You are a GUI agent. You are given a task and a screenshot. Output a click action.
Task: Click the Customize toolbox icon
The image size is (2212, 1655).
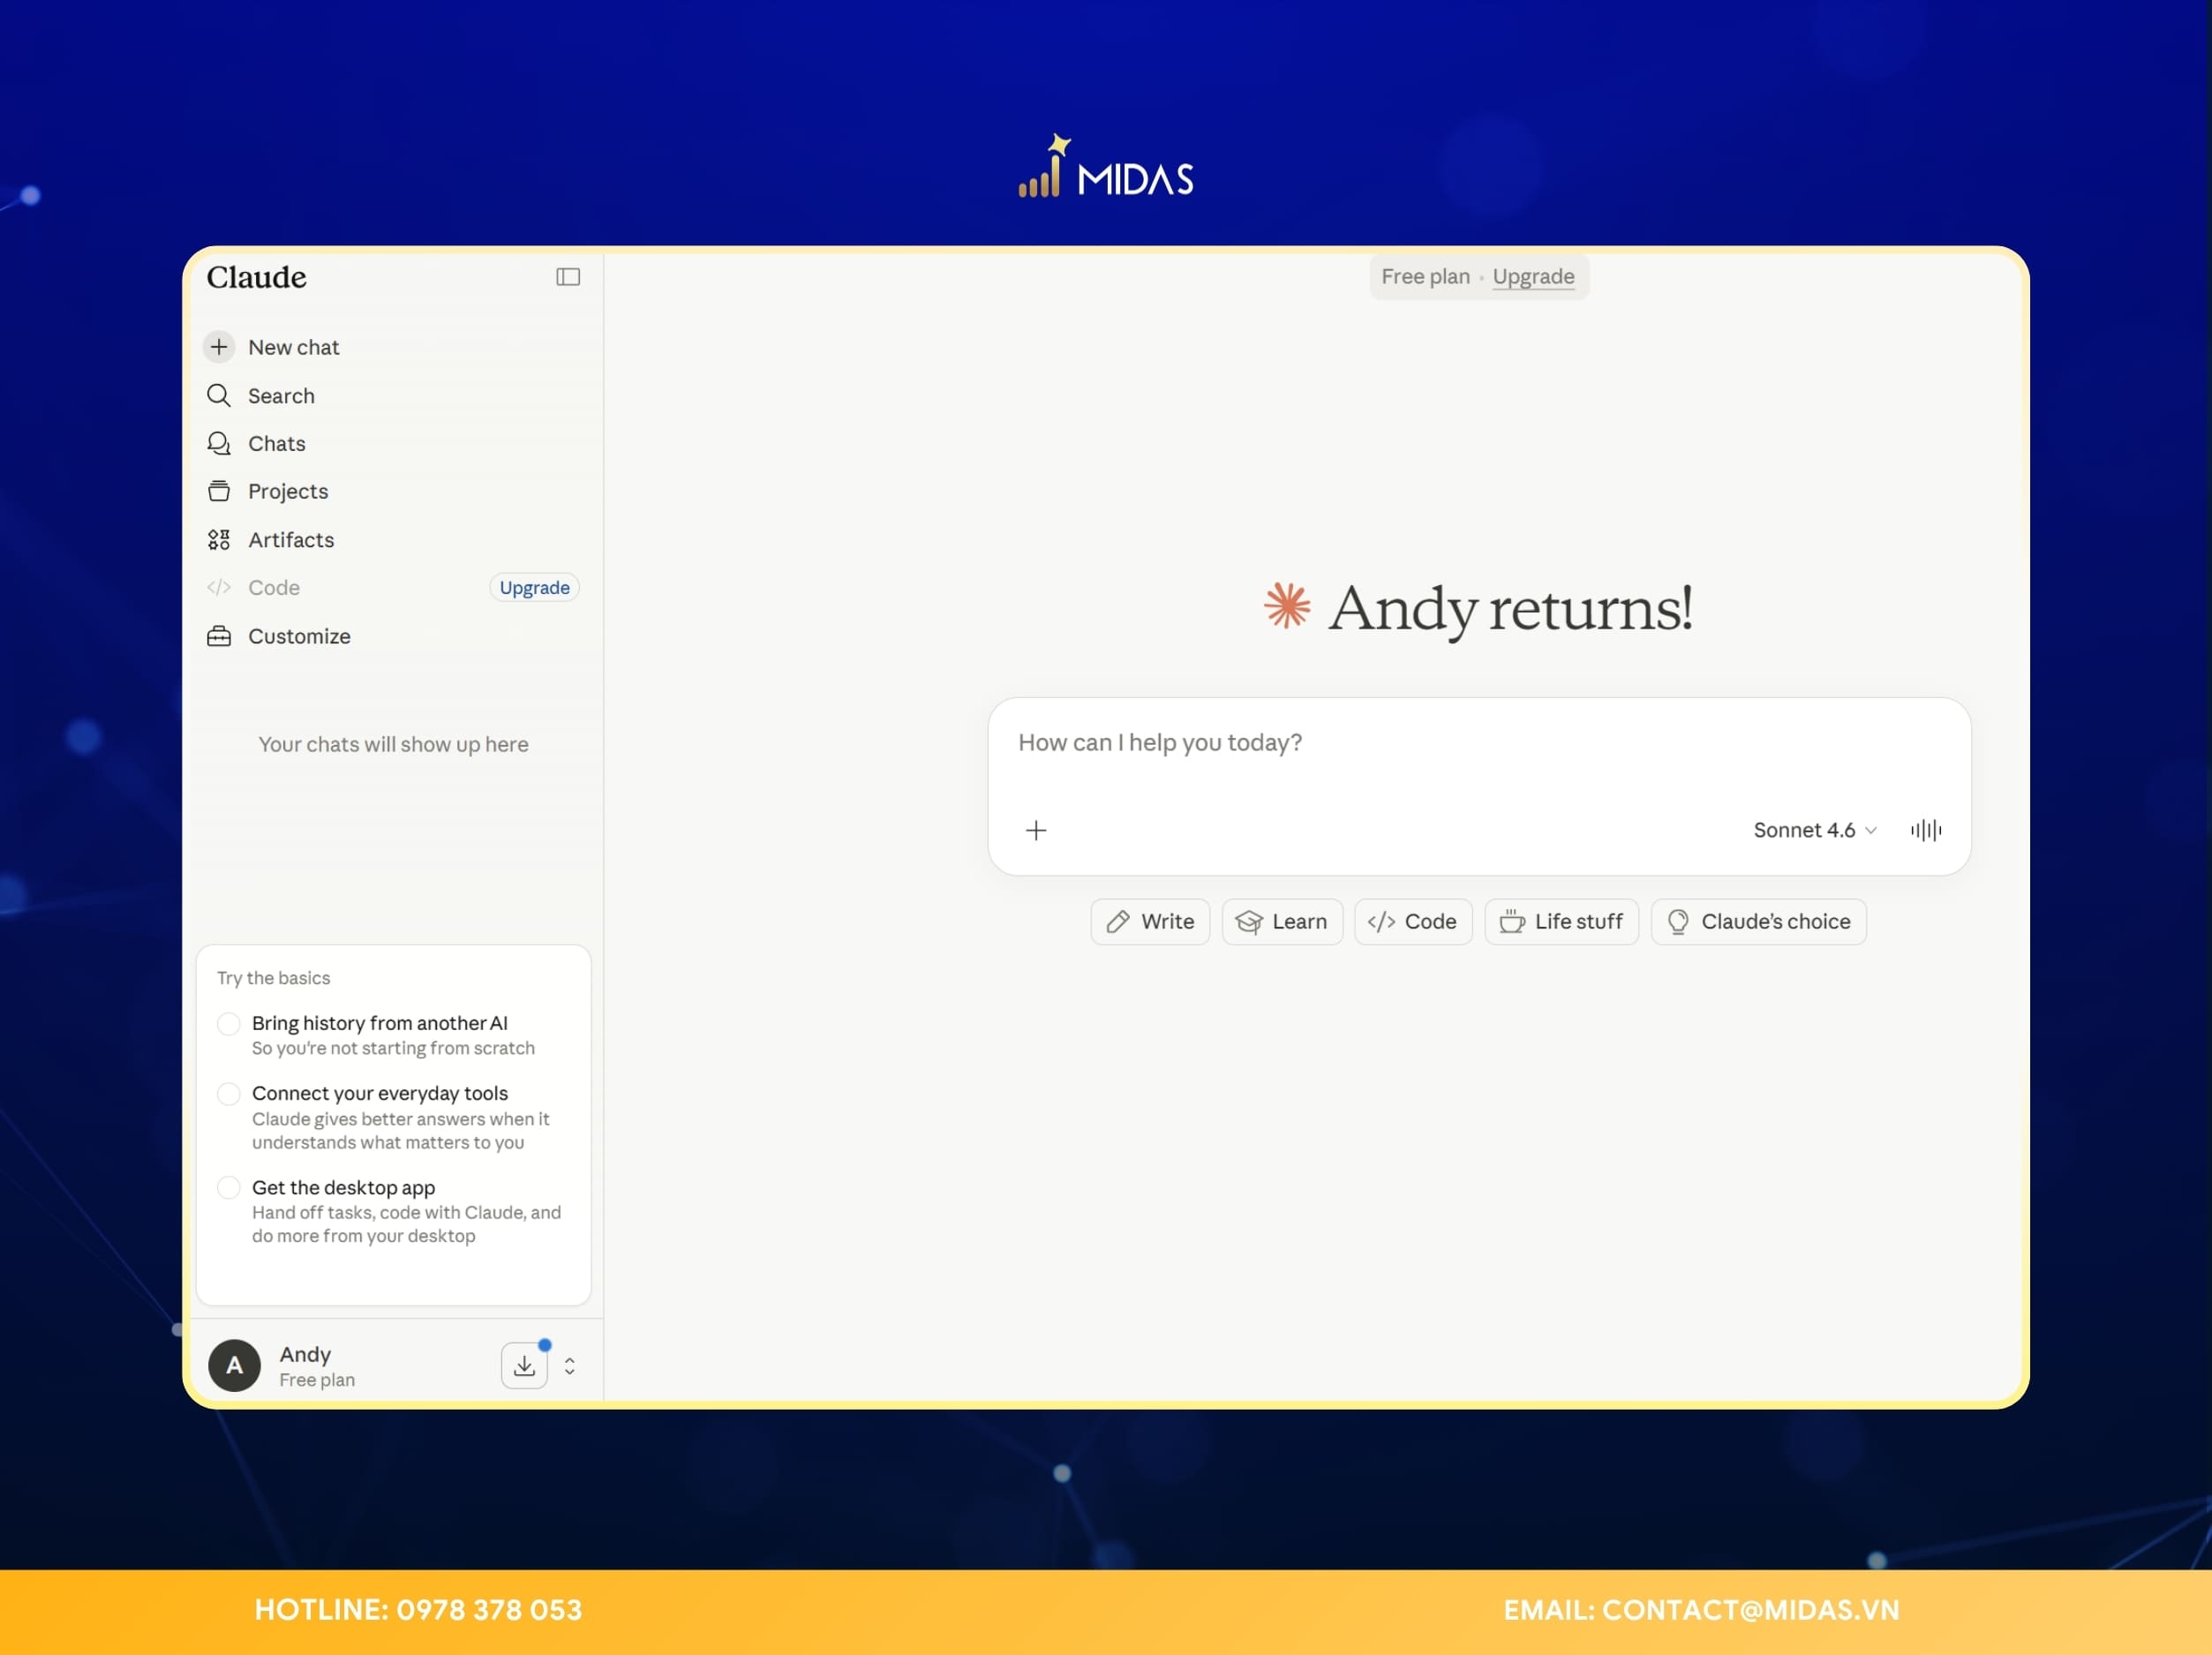pos(219,636)
